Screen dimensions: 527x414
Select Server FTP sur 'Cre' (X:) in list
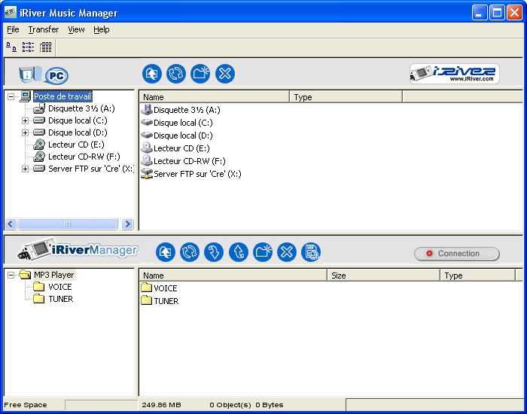191,174
